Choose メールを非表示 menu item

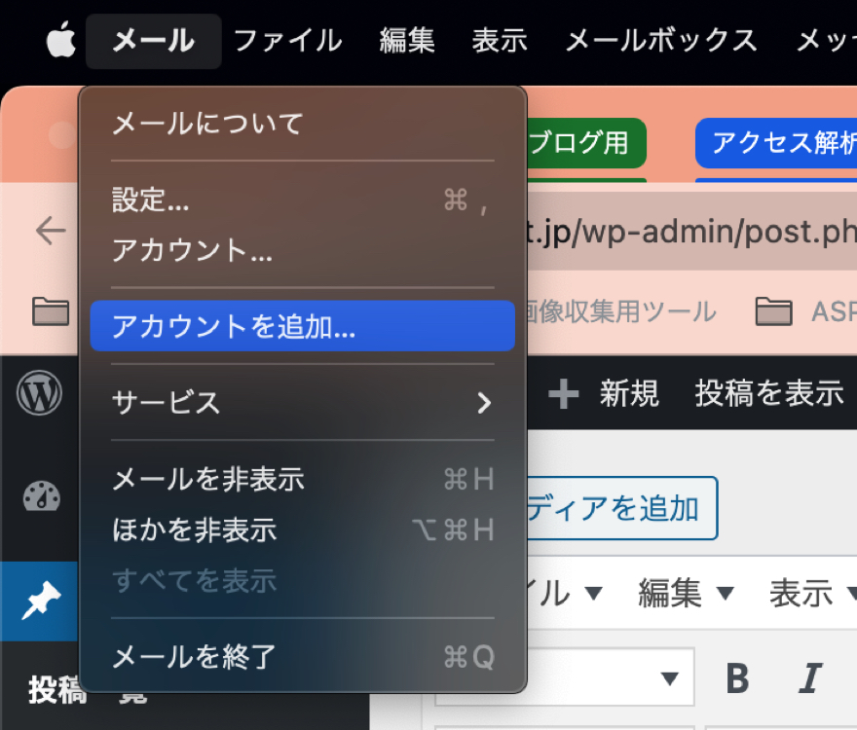click(x=302, y=479)
